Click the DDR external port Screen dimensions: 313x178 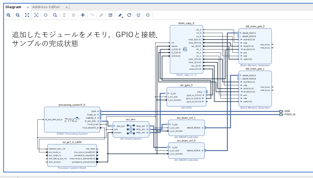(281, 111)
